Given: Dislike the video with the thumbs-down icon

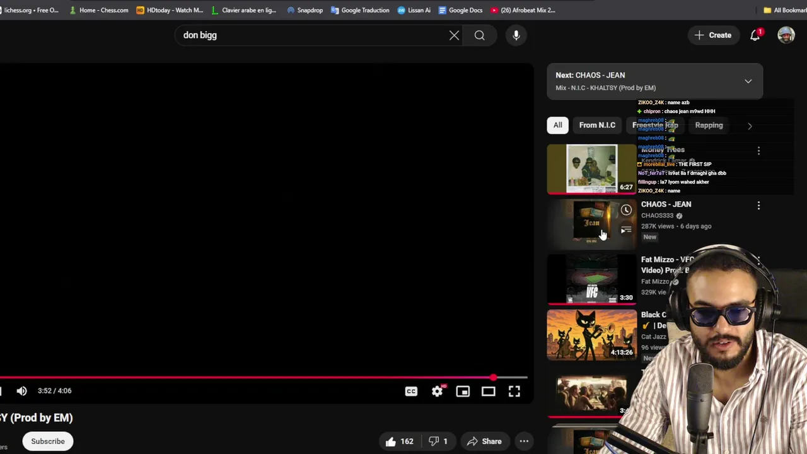Looking at the screenshot, I should [x=438, y=441].
